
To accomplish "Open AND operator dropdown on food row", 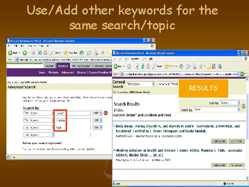I will [x=101, y=127].
